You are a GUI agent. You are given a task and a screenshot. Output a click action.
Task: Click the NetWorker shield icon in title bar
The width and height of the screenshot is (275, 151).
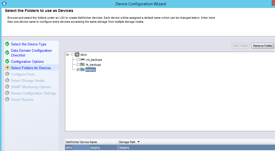tap(4, 4)
